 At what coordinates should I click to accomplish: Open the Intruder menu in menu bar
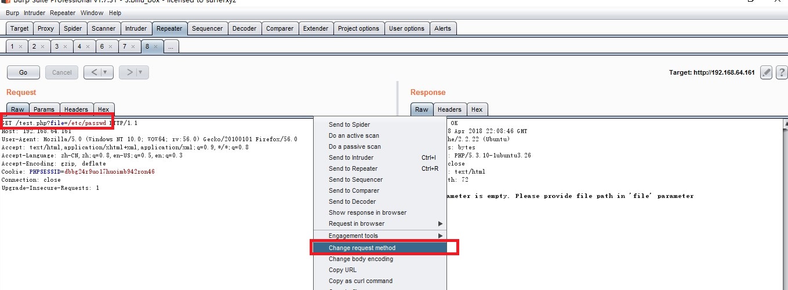pyautogui.click(x=34, y=13)
